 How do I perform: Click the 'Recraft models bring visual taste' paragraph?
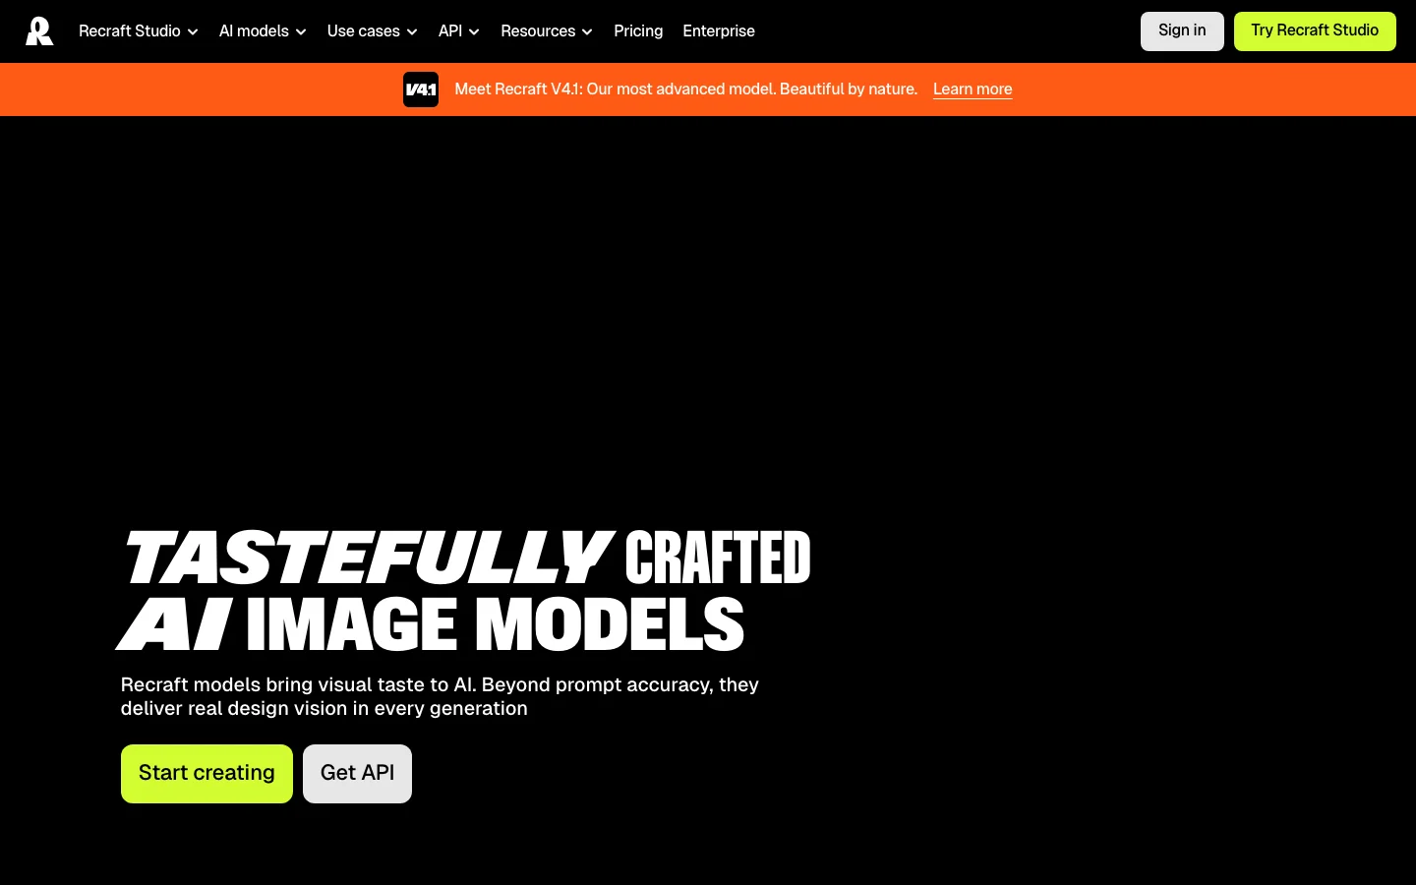[x=440, y=697]
